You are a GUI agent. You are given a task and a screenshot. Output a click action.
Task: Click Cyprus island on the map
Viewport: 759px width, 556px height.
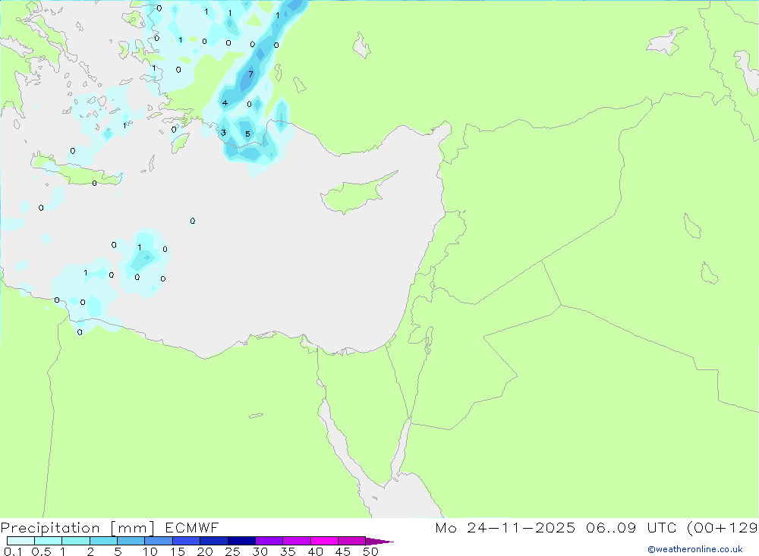click(356, 194)
